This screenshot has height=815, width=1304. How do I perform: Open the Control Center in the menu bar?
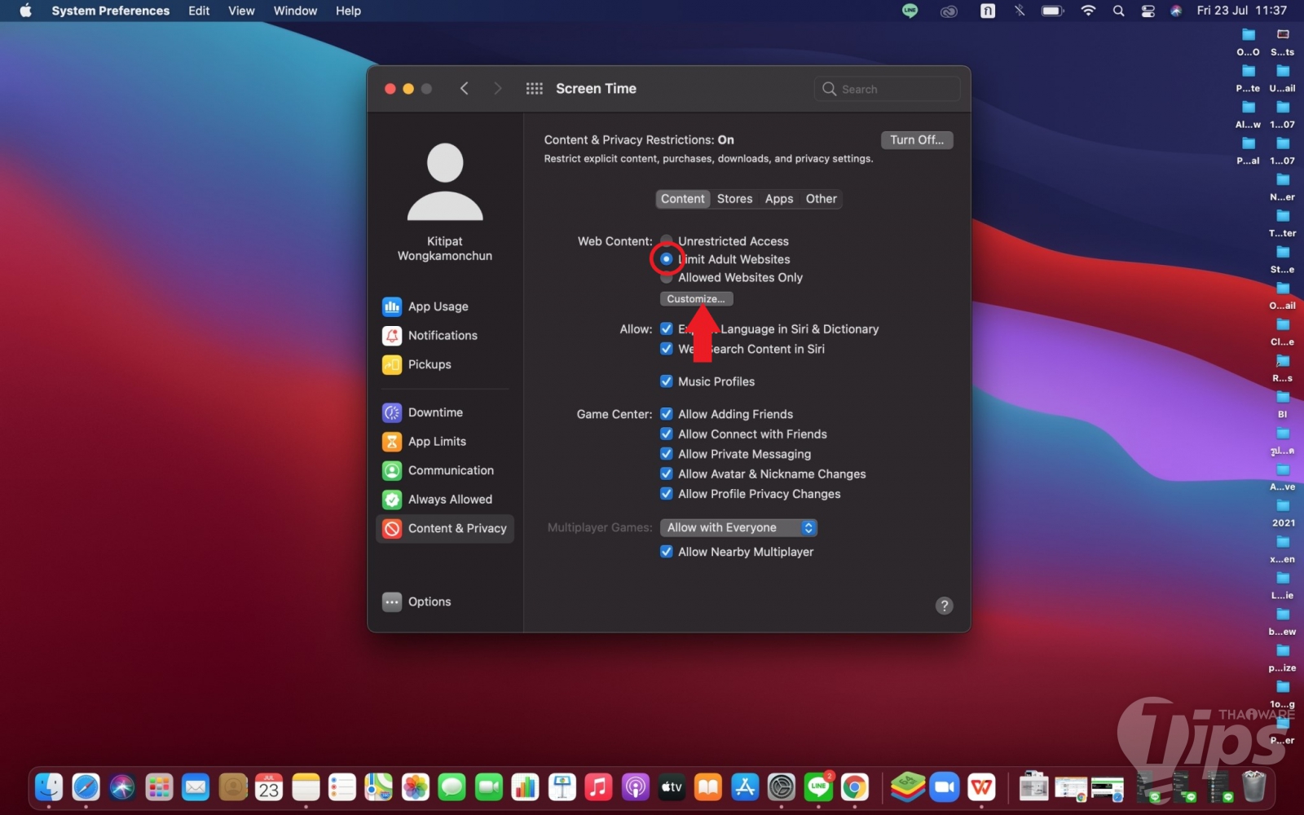pyautogui.click(x=1148, y=11)
